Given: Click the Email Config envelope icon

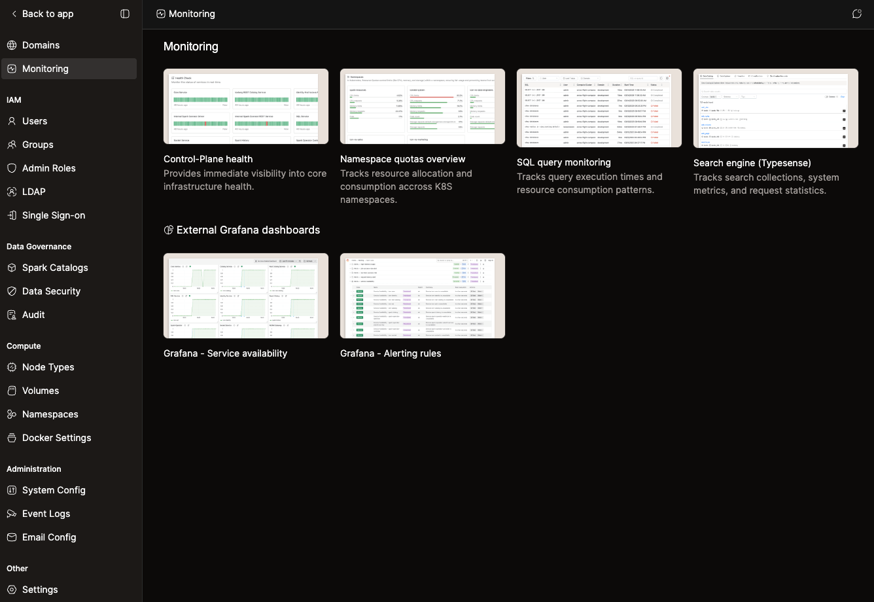Looking at the screenshot, I should [x=12, y=537].
